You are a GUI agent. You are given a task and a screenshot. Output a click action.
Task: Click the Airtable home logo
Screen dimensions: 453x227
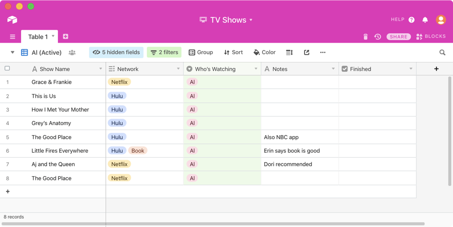click(x=12, y=20)
